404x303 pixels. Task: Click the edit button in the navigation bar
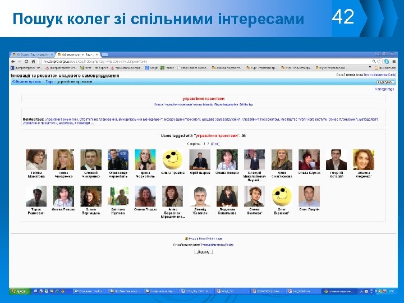[x=385, y=82]
